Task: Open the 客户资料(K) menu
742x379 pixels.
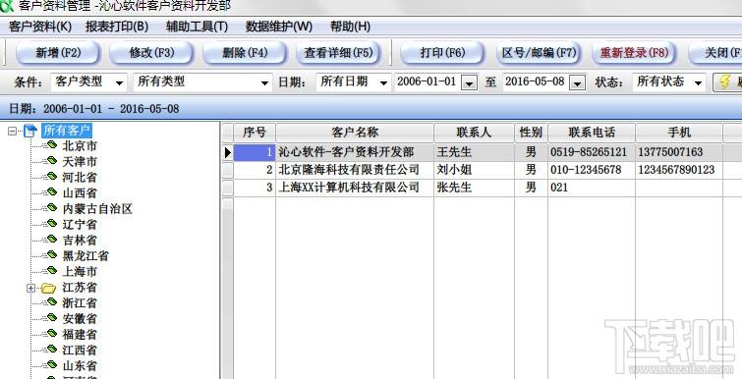Action: pos(40,27)
